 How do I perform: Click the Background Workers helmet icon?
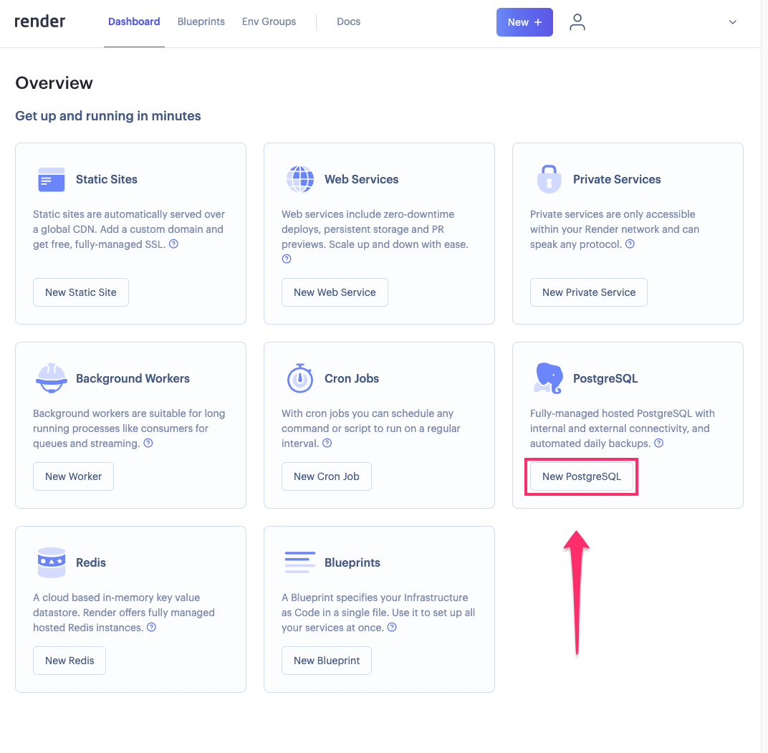click(x=51, y=378)
